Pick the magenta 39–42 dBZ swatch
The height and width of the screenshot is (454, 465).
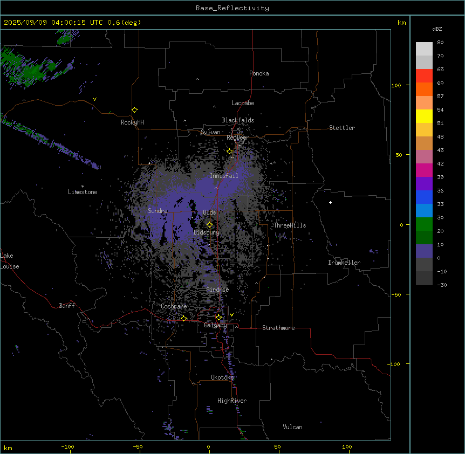(424, 170)
